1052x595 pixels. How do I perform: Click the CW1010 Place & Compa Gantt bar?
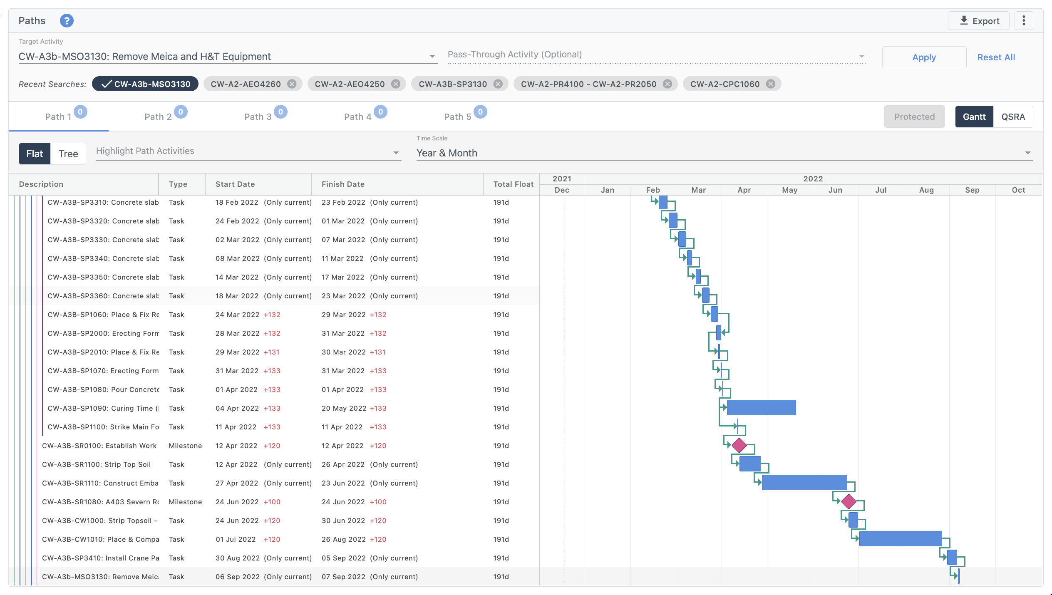[901, 539]
